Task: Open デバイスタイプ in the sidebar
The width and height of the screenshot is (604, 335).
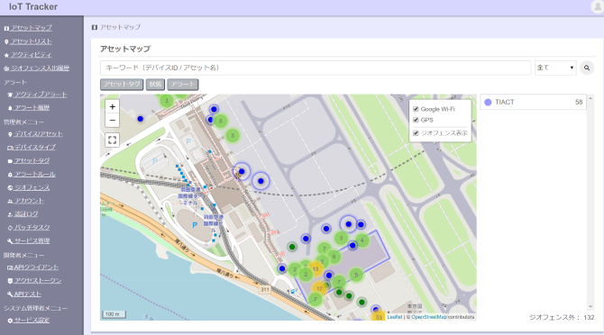Action: coord(34,148)
